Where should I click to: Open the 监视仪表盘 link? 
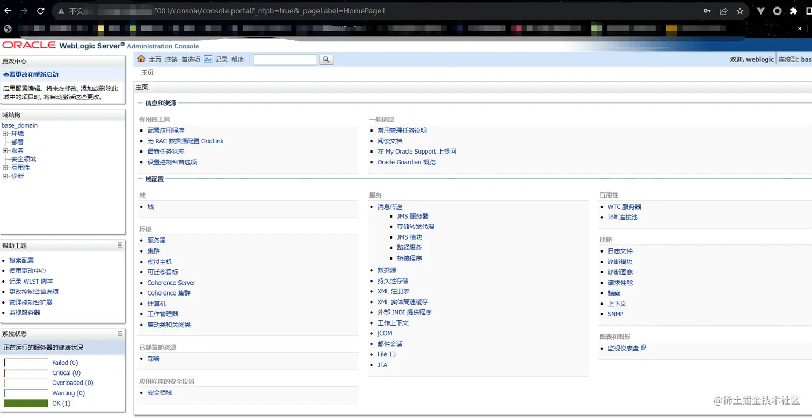tap(623, 349)
